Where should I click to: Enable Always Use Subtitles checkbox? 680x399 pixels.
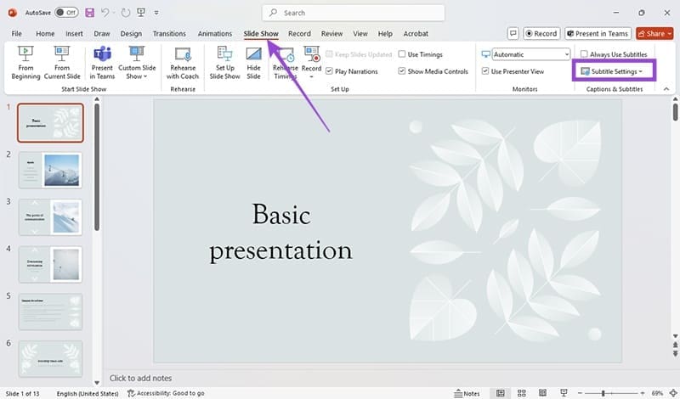584,54
